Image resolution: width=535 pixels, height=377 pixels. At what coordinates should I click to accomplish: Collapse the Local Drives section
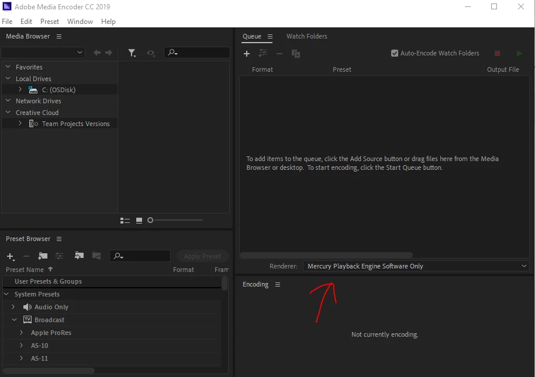click(8, 78)
